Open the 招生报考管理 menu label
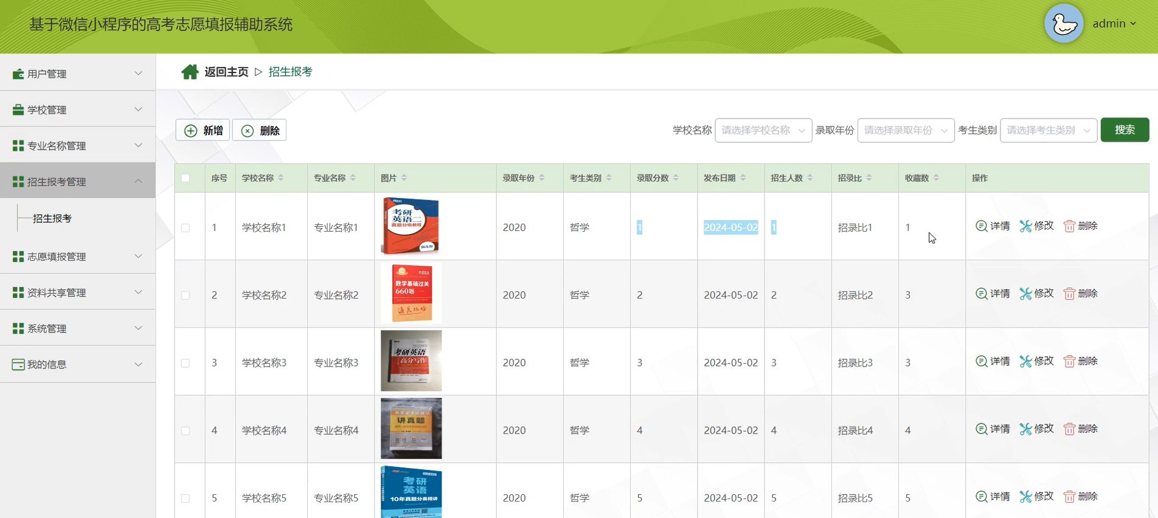This screenshot has width=1158, height=518. [57, 182]
